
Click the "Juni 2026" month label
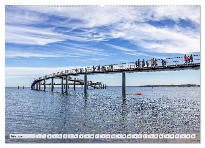(16, 136)
